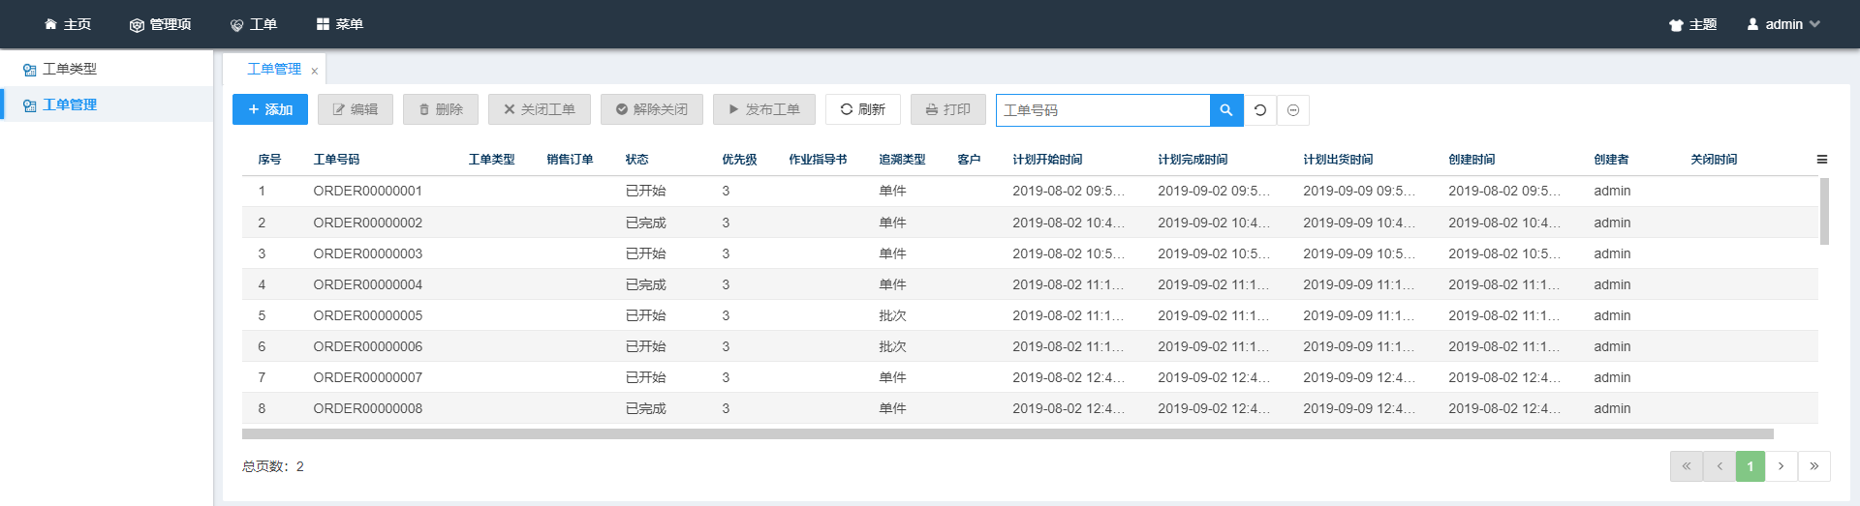
Task: Click the 销售订单 column header
Action: (570, 160)
